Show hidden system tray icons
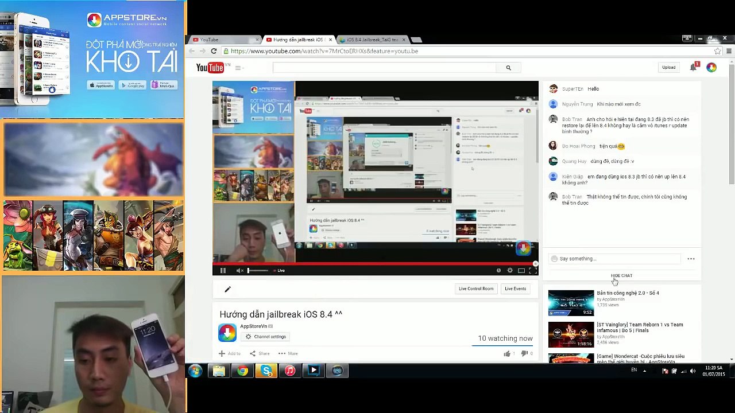The image size is (735, 413). coord(644,371)
